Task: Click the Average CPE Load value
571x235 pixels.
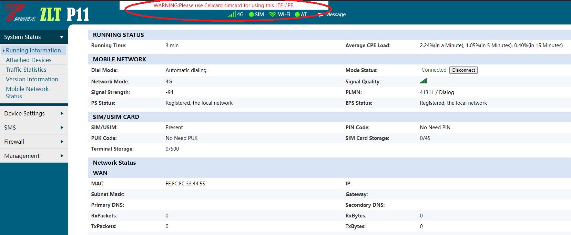Action: tap(491, 45)
